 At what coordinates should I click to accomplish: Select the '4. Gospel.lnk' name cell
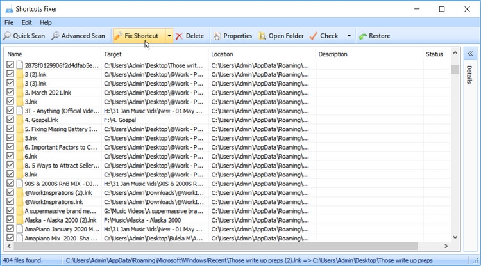click(x=42, y=120)
